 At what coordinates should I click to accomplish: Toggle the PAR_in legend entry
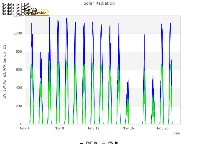coord(88,143)
